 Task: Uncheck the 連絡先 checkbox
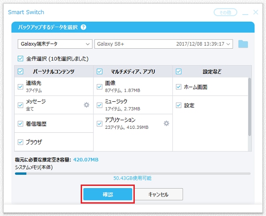tap(20, 87)
